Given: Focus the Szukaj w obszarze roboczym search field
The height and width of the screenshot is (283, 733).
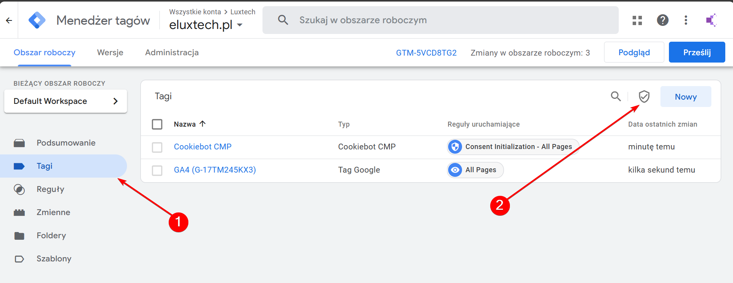Looking at the screenshot, I should (440, 20).
